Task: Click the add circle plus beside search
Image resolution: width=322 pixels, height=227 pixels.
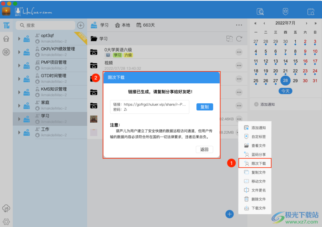Action: [81, 25]
